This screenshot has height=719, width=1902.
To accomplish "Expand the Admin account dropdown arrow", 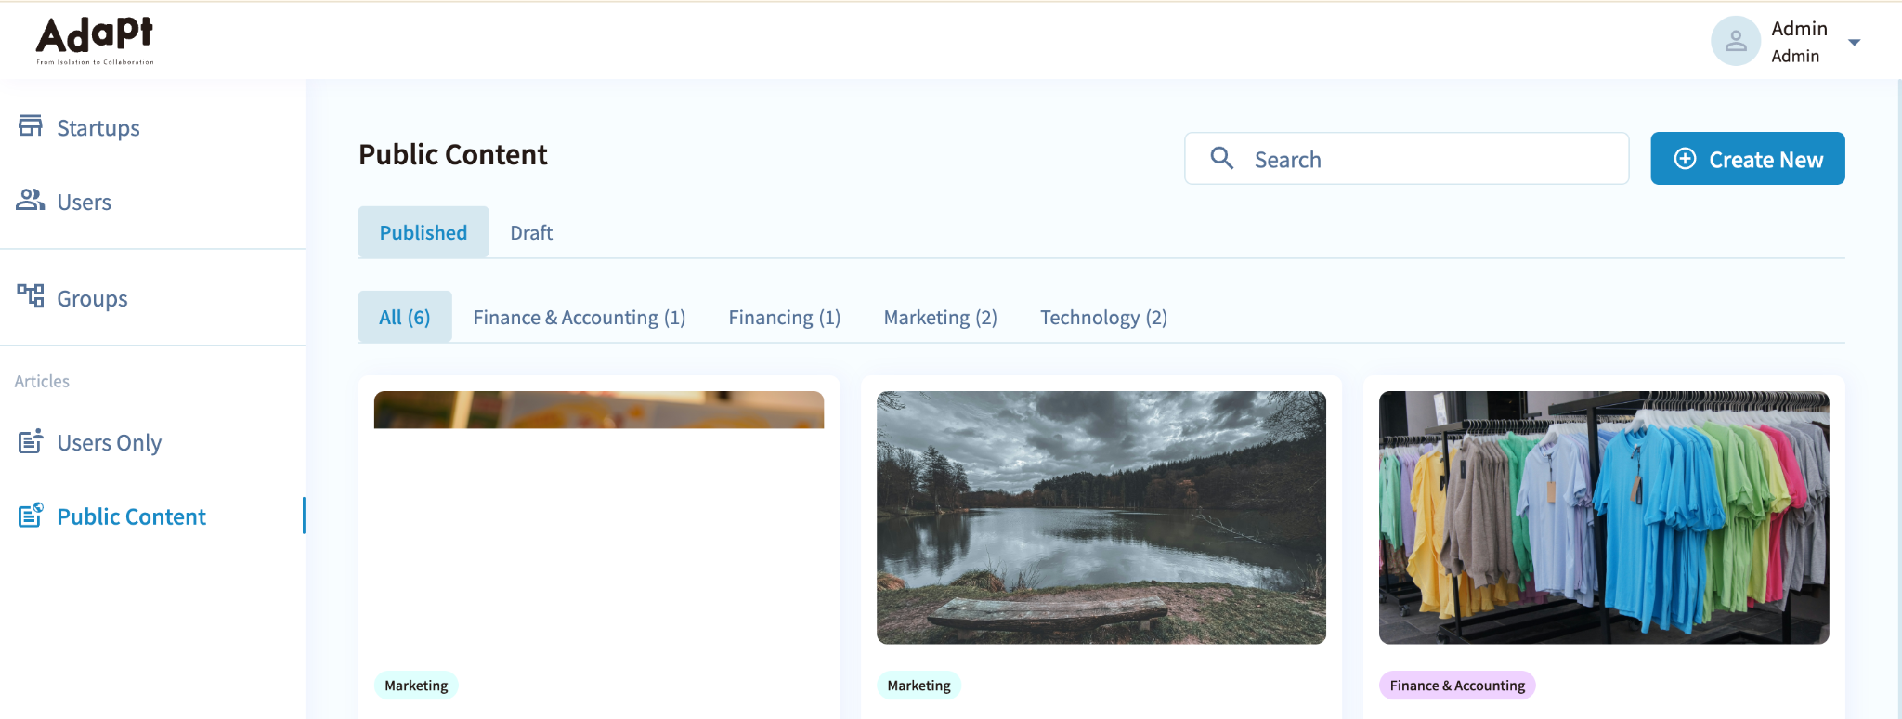I will tap(1854, 43).
